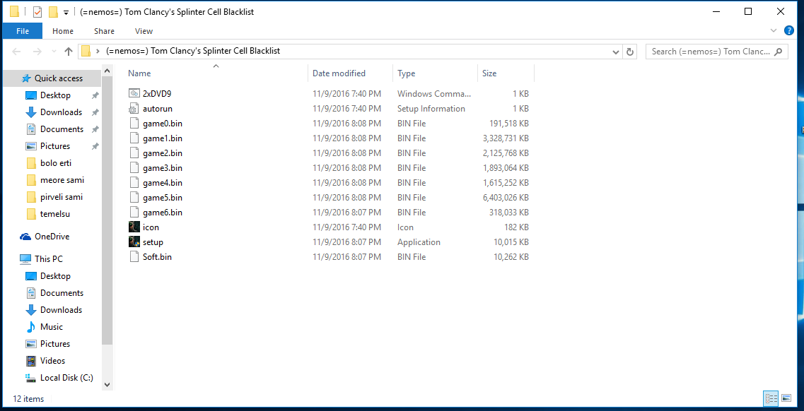Select the game2.bin file name
The image size is (804, 411).
163,153
